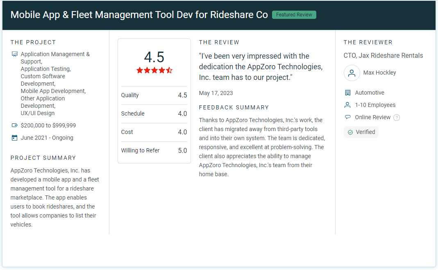Click the Featured Review badge
This screenshot has width=438, height=270.
coord(294,15)
